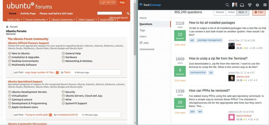Screen dimensions: 269x125
Task: Click the Ubuntu Forums search magnifier icon
Action: point(128,13)
